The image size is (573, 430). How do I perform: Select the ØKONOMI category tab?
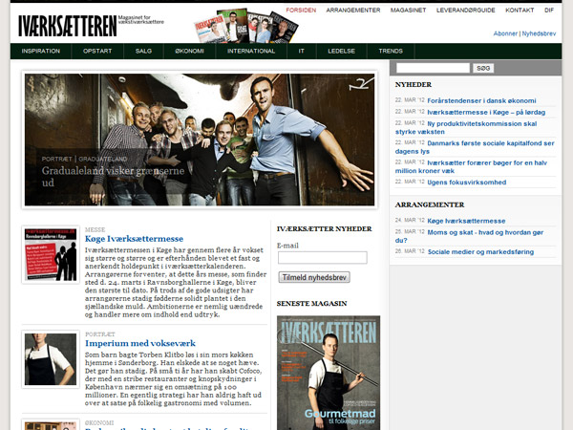189,51
